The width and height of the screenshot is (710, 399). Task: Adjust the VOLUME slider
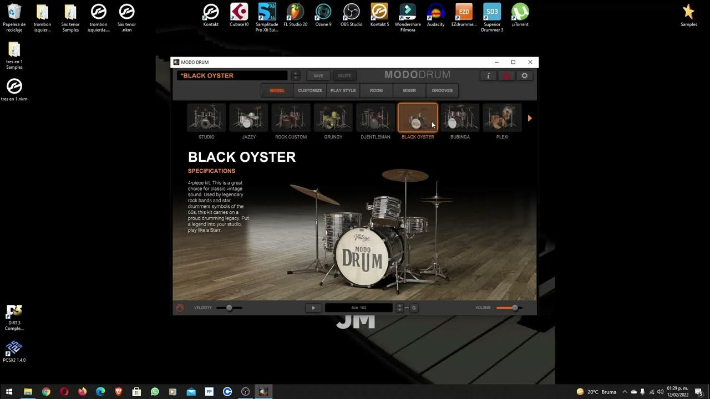pyautogui.click(x=509, y=308)
